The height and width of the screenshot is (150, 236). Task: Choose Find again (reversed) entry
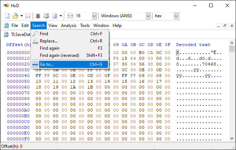(70, 55)
